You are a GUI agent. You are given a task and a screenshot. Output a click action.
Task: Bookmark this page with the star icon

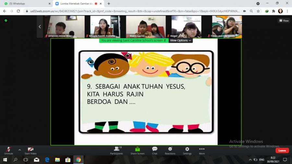pos(258,11)
